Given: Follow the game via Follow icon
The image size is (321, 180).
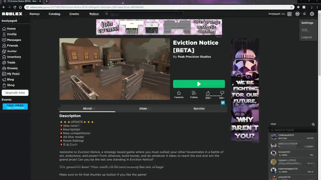Looking at the screenshot, I should pos(194,94).
